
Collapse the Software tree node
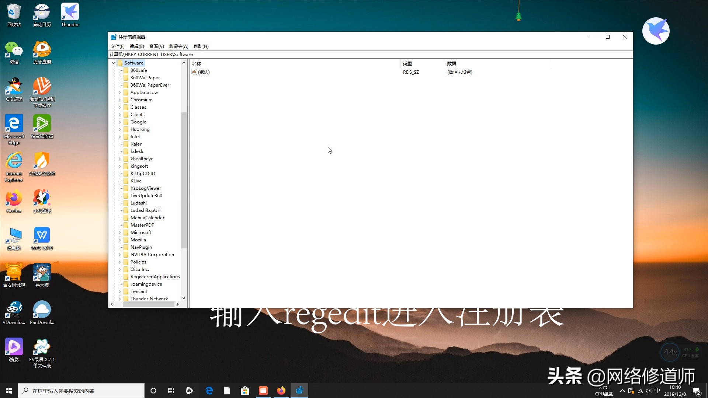click(113, 63)
